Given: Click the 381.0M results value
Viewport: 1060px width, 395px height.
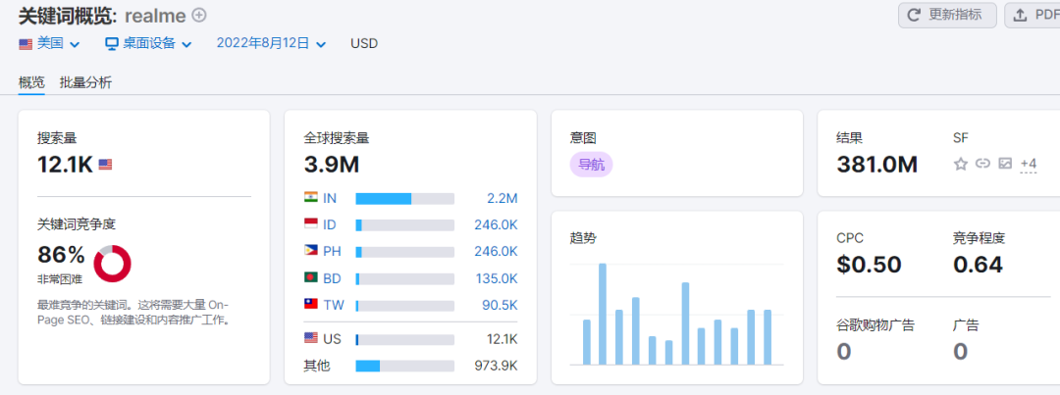Looking at the screenshot, I should 876,164.
